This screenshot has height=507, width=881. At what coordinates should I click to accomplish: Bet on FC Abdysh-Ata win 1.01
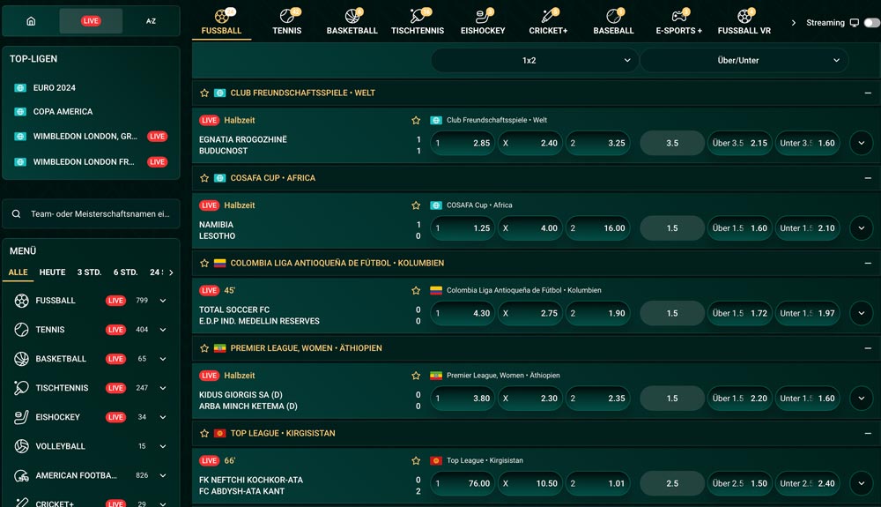[598, 483]
